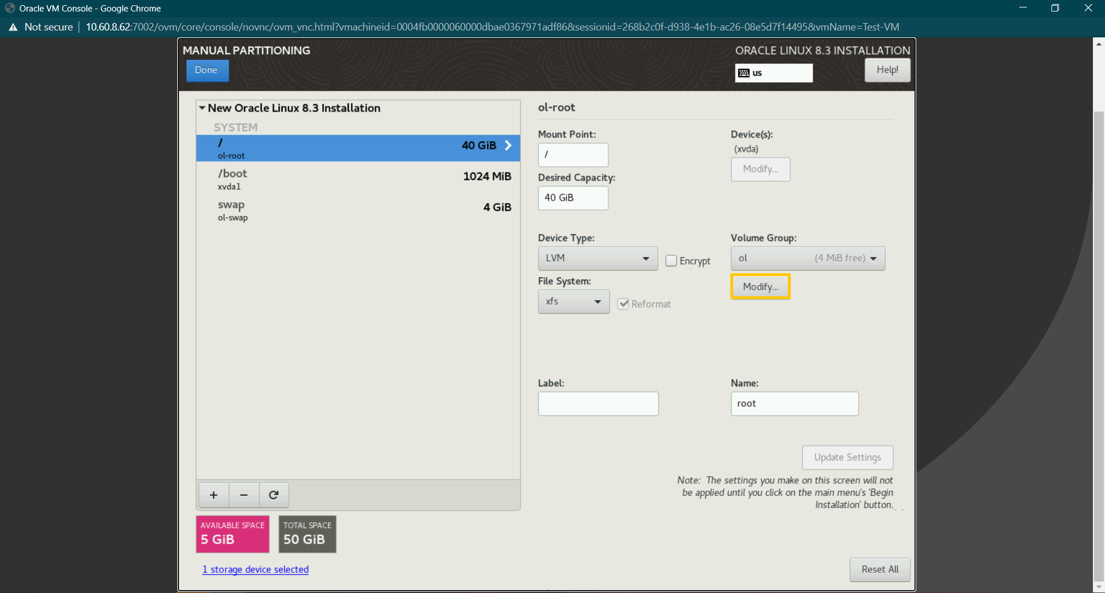This screenshot has width=1105, height=593.
Task: Click the Reset All button
Action: click(879, 569)
